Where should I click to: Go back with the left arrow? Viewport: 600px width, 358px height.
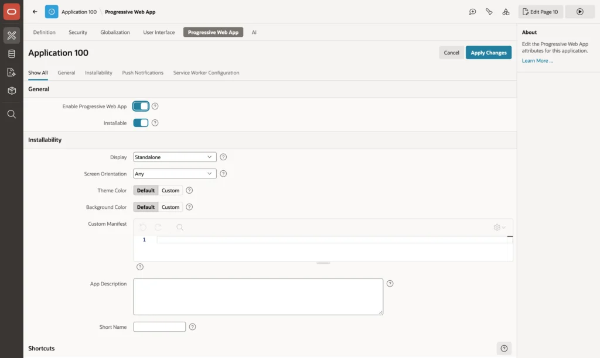[x=35, y=12]
